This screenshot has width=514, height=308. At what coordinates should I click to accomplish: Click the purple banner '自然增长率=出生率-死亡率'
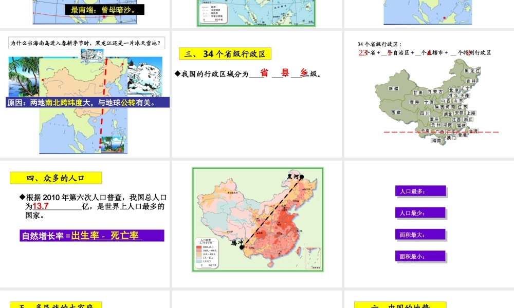pyautogui.click(x=92, y=236)
